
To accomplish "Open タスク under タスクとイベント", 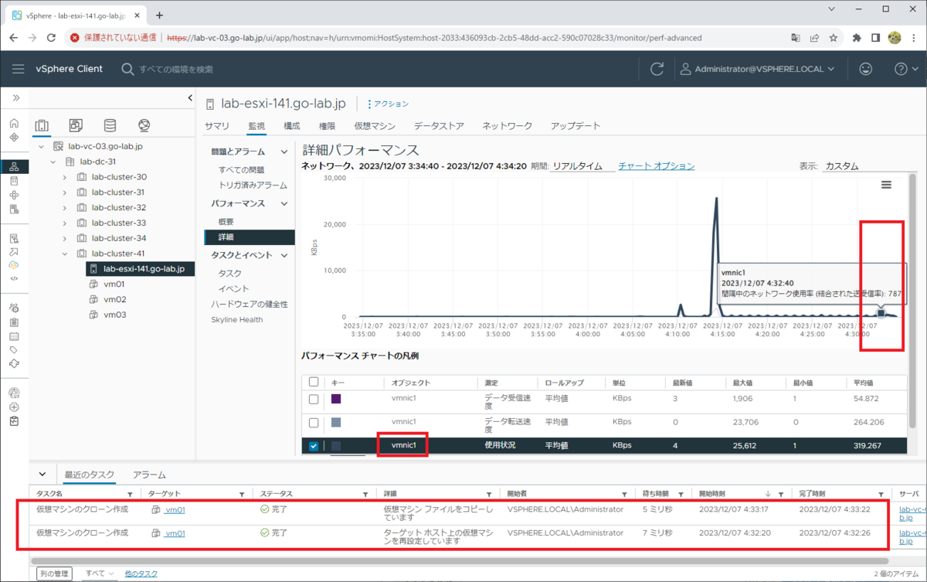I will (230, 274).
